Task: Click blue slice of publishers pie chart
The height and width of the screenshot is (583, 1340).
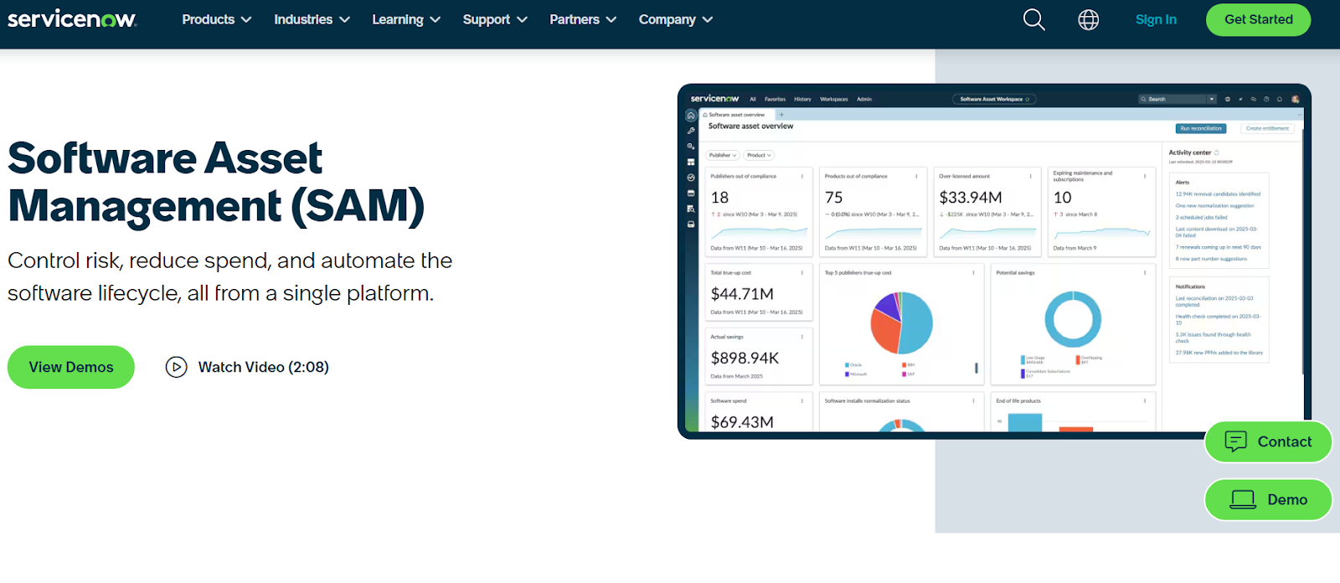Action: pyautogui.click(x=918, y=325)
